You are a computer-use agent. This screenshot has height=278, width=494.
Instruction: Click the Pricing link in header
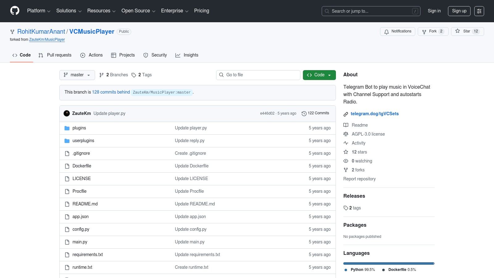click(202, 11)
